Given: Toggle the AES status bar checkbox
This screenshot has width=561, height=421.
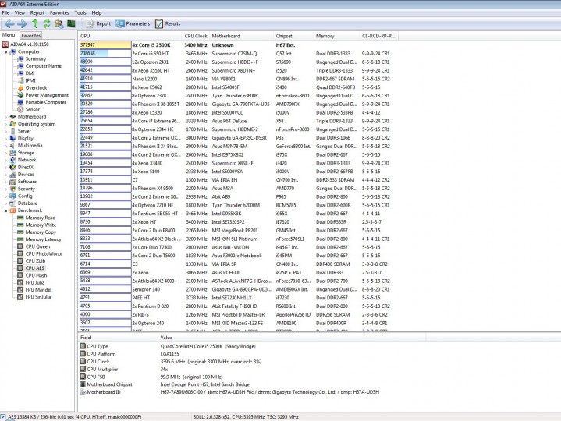Looking at the screenshot, I should [3, 416].
